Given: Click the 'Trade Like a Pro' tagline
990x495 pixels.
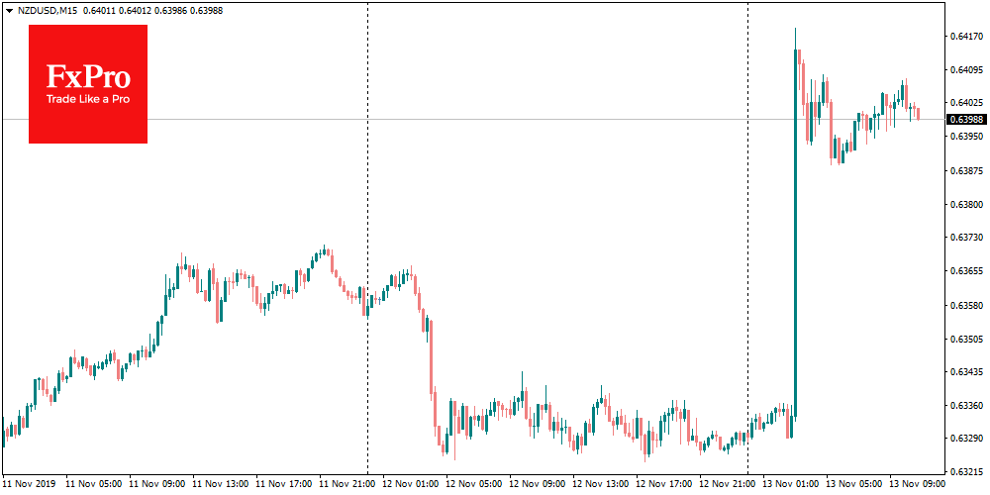Looking at the screenshot, I should click(88, 100).
